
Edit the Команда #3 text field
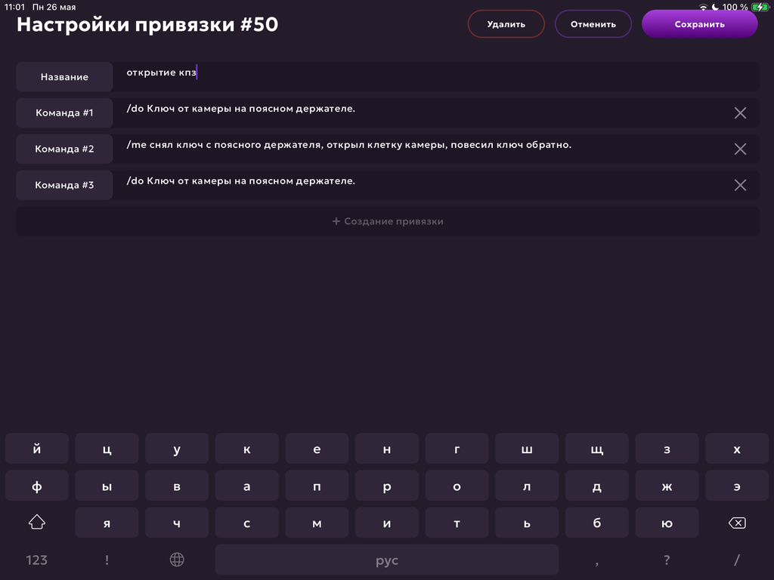(422, 185)
